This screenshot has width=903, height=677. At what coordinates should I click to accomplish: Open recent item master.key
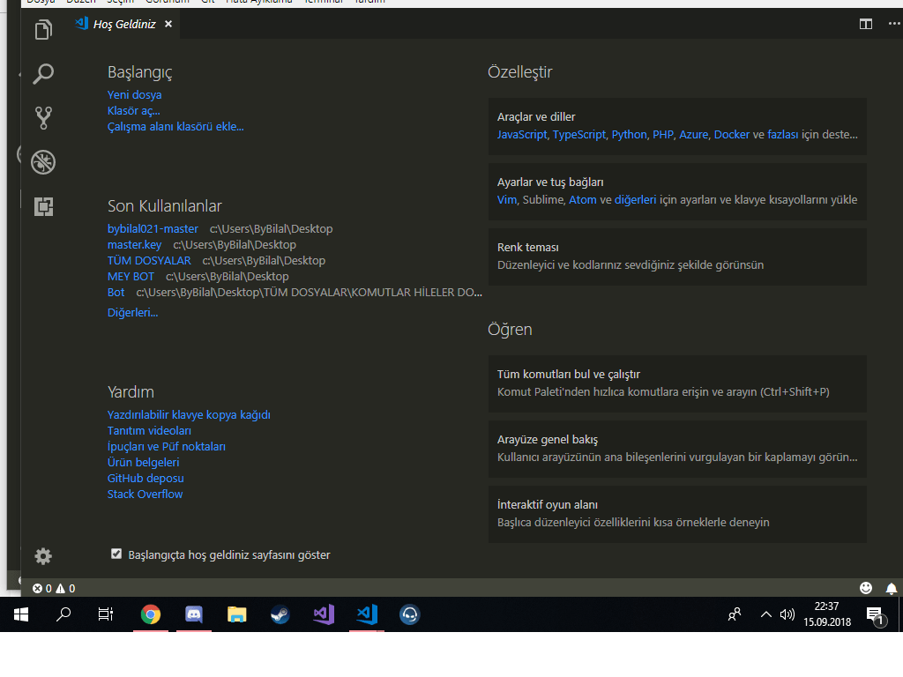pyautogui.click(x=134, y=245)
